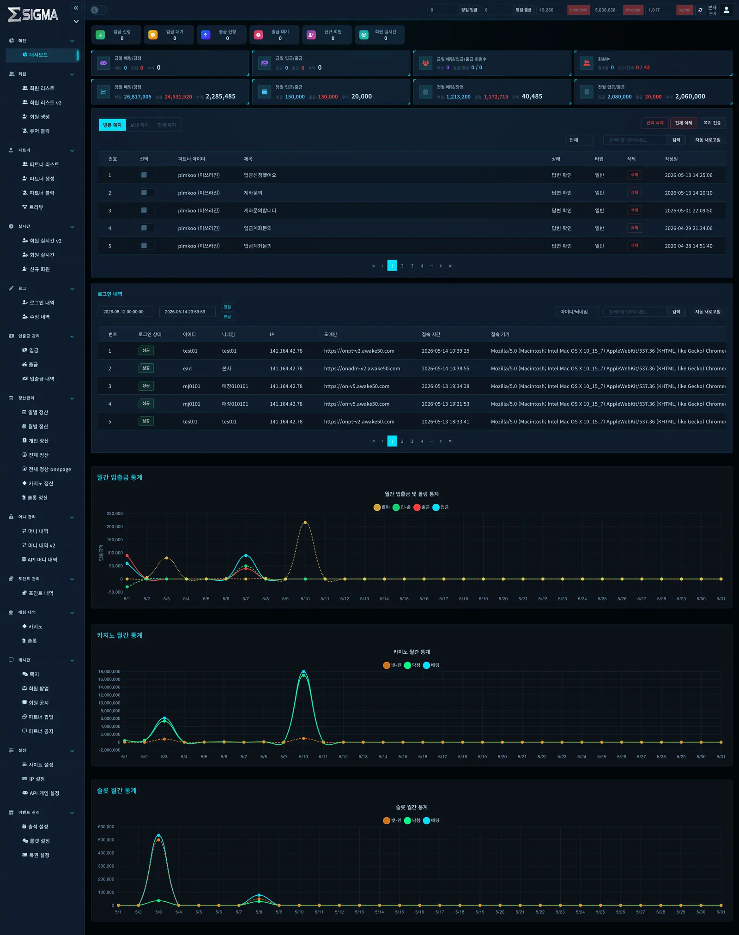Switch to the 받은 쪽지 tab
The image size is (739, 935).
[112, 125]
